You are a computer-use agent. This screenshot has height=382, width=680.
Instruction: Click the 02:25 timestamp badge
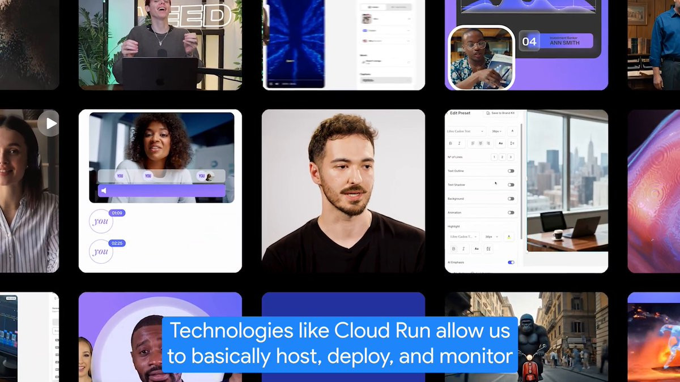coord(117,243)
